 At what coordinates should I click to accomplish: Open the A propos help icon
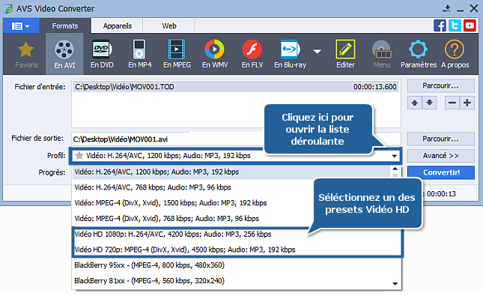click(455, 54)
